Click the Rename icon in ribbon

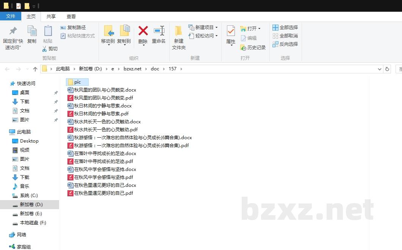pos(159,31)
